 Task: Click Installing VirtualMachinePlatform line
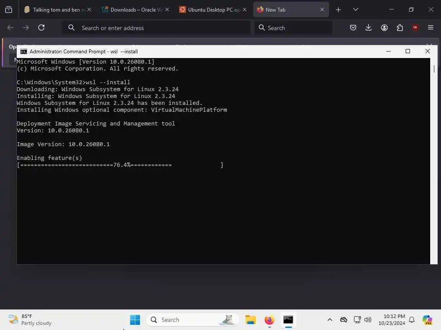coord(122,110)
